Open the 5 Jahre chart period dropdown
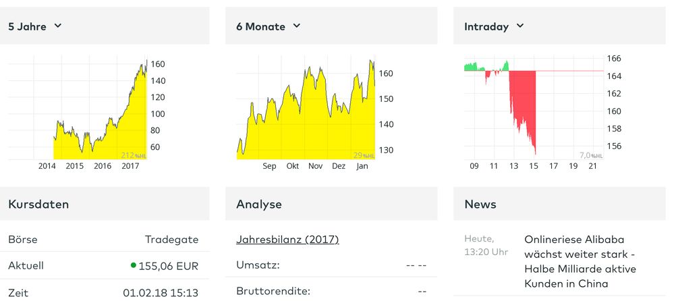Viewport: 674px width, 301px height. tap(35, 26)
